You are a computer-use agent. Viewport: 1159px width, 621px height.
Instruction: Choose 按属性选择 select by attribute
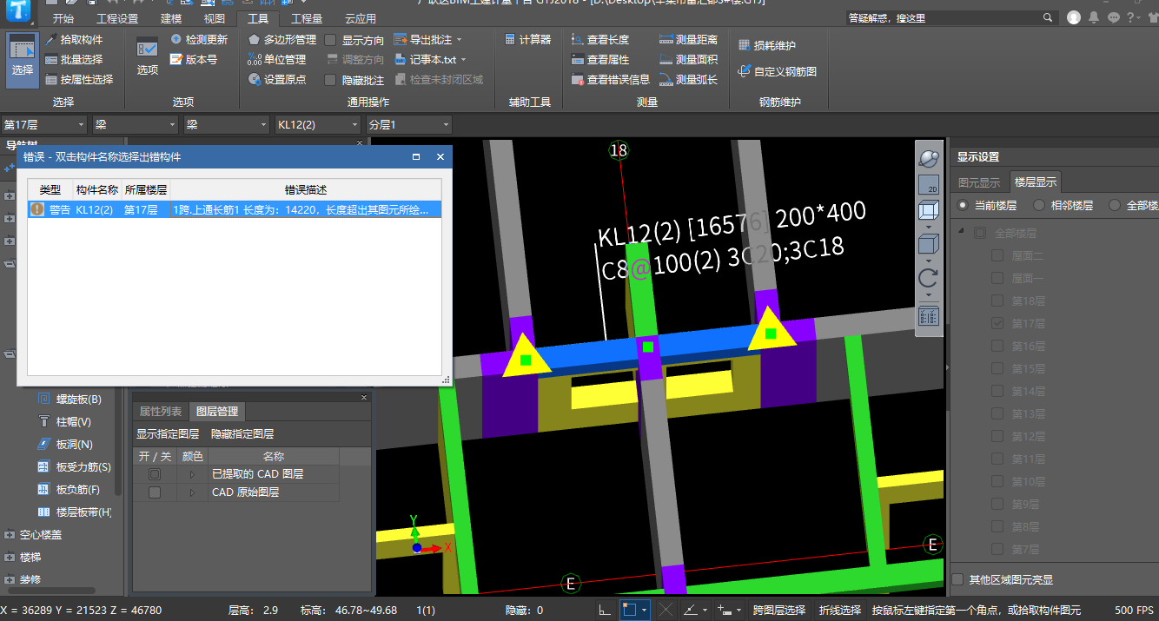point(80,80)
